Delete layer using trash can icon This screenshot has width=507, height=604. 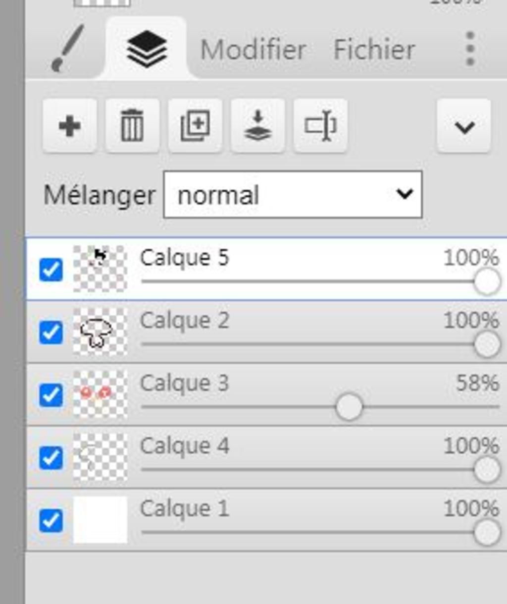point(132,126)
